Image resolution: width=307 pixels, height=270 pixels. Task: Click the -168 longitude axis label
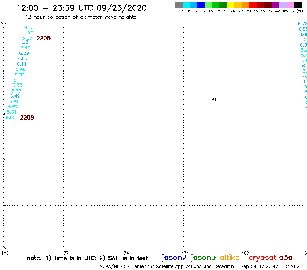click(244, 253)
